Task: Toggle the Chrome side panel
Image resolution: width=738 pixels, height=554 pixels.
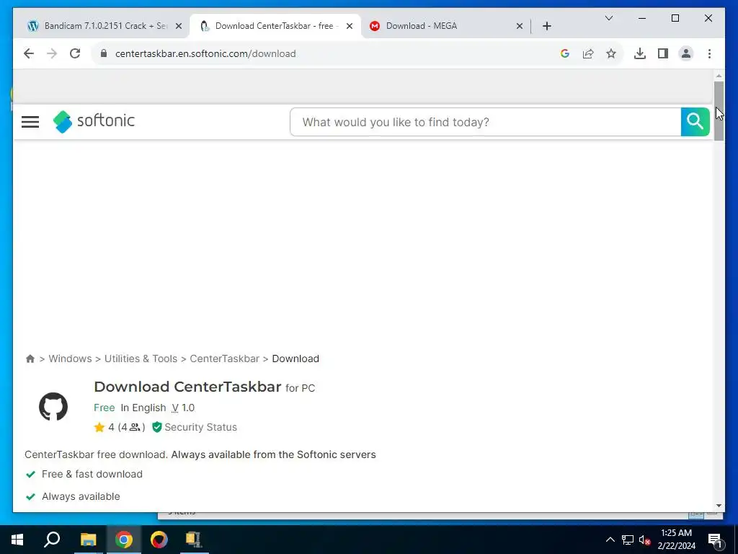Action: [x=663, y=53]
